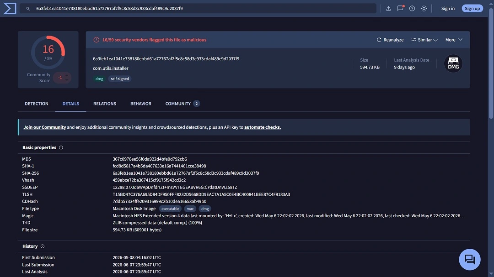Select the Last Analysis date value
This screenshot has height=277, width=494.
pos(137,272)
